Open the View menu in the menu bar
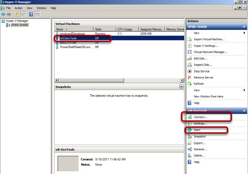The height and width of the screenshot is (174, 248). 29,8
